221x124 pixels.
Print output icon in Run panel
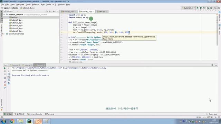click(x=9, y=80)
